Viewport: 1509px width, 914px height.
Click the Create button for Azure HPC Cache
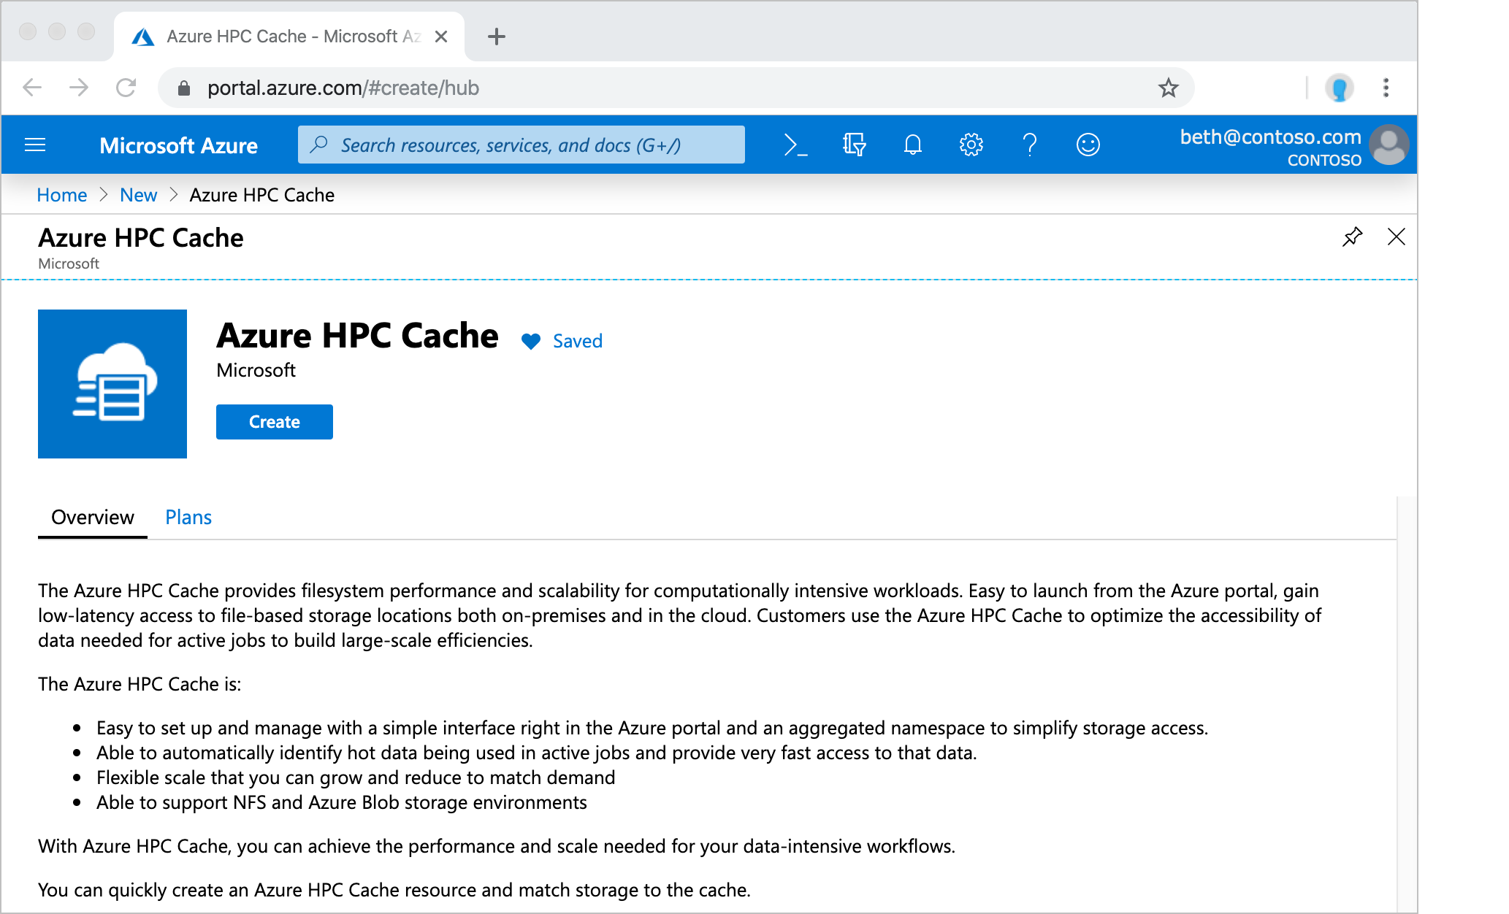[274, 421]
